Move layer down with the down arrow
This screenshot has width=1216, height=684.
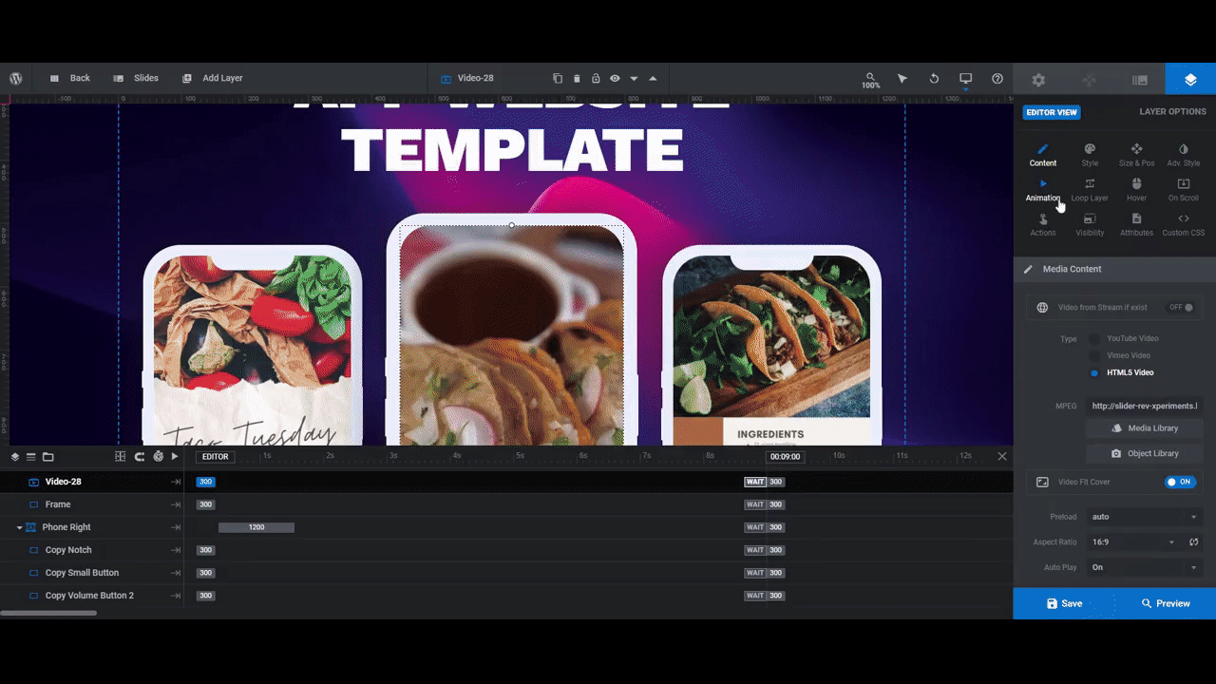(634, 79)
